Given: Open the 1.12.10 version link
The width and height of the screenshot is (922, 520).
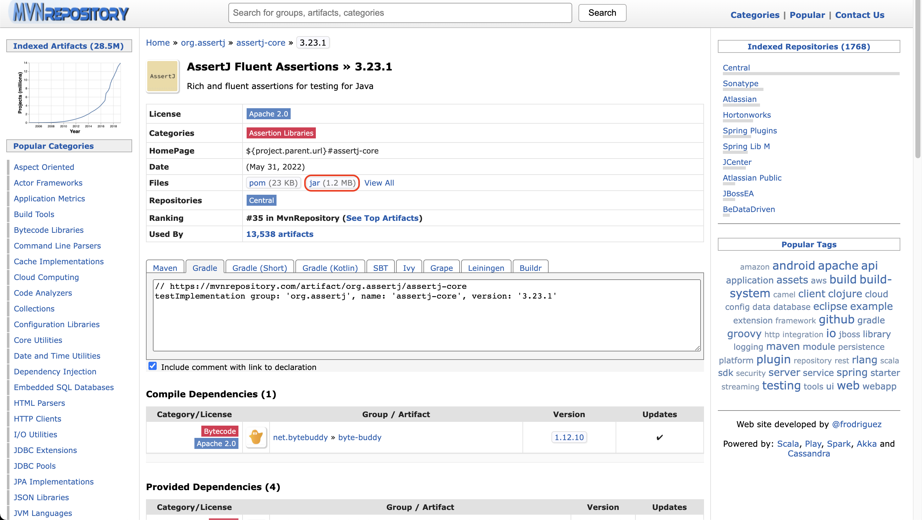Looking at the screenshot, I should (x=569, y=437).
